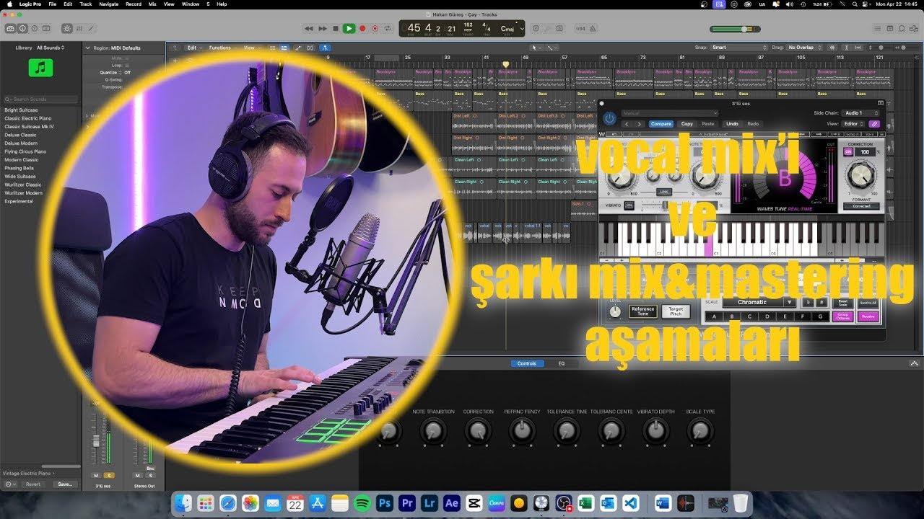Click the green library instrument icon
The height and width of the screenshot is (519, 924).
(40, 68)
